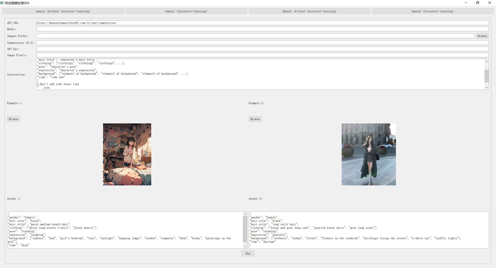Click into the API Key field

click(263, 49)
